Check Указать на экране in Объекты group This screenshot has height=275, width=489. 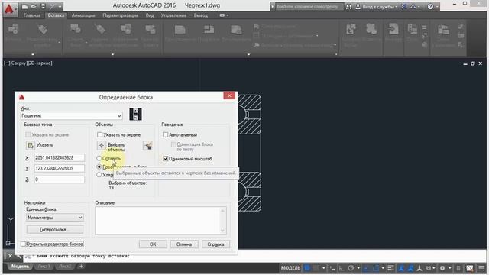click(99, 134)
